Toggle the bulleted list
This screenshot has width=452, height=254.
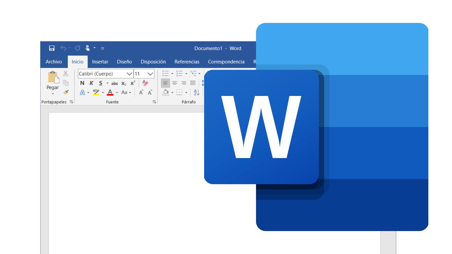tap(165, 73)
